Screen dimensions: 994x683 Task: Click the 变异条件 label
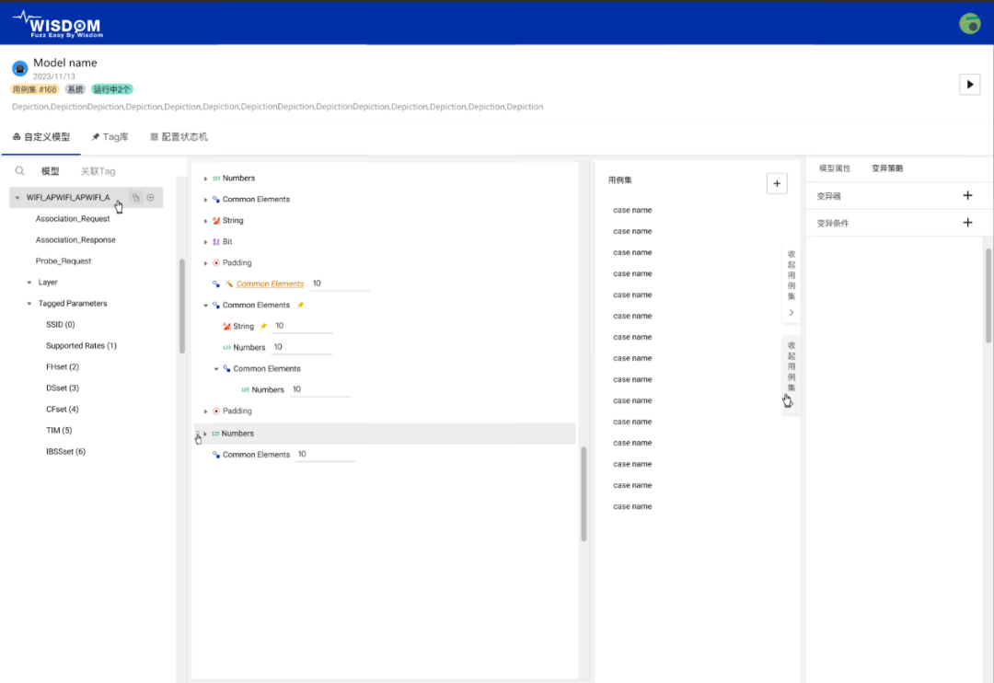click(832, 224)
